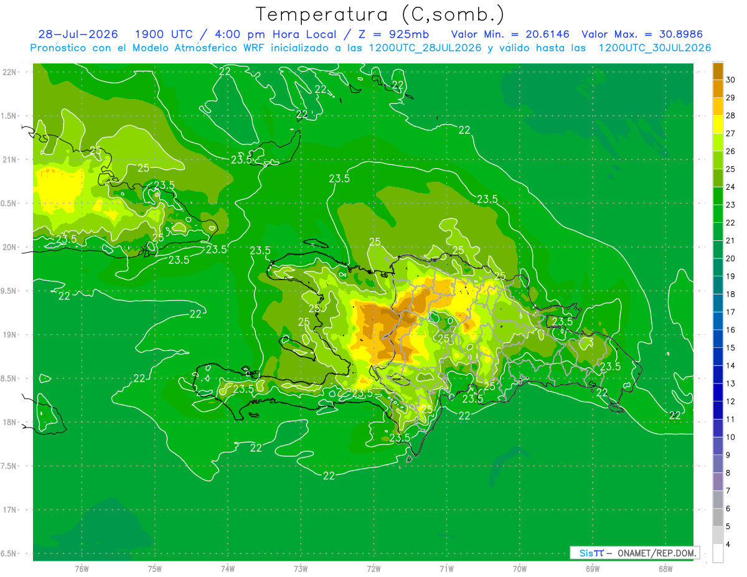Click the '71W' longitude axis label
Image resolution: width=747 pixels, height=577 pixels.
point(446,569)
